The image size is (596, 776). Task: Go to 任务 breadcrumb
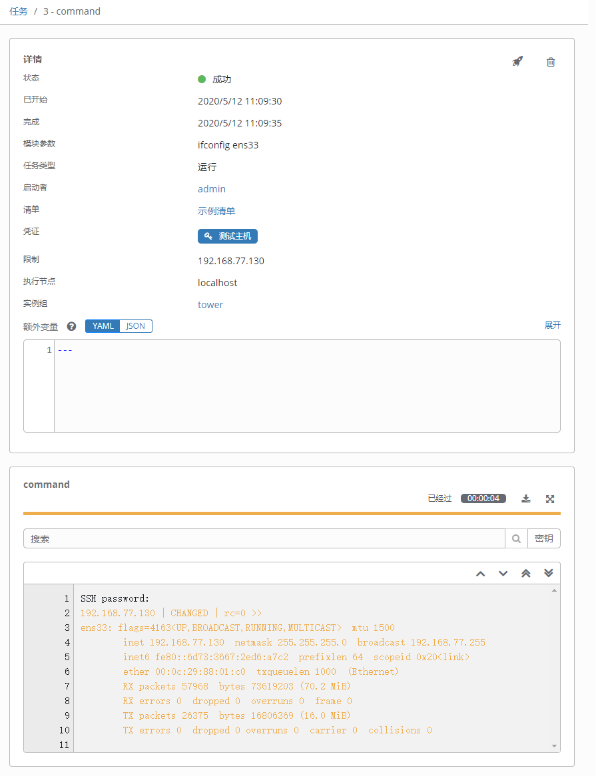click(19, 11)
